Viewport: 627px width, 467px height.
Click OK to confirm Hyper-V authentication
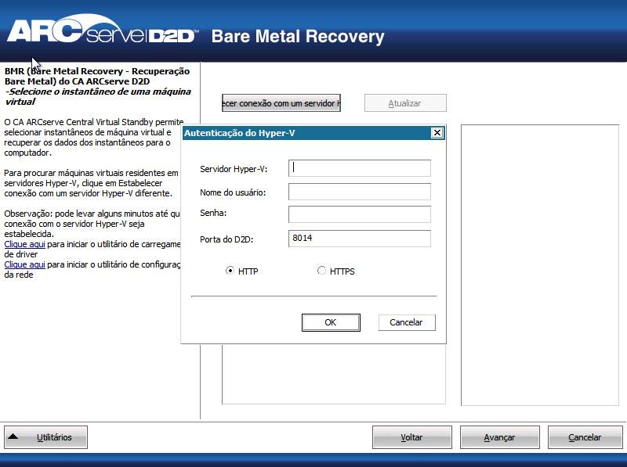point(330,322)
